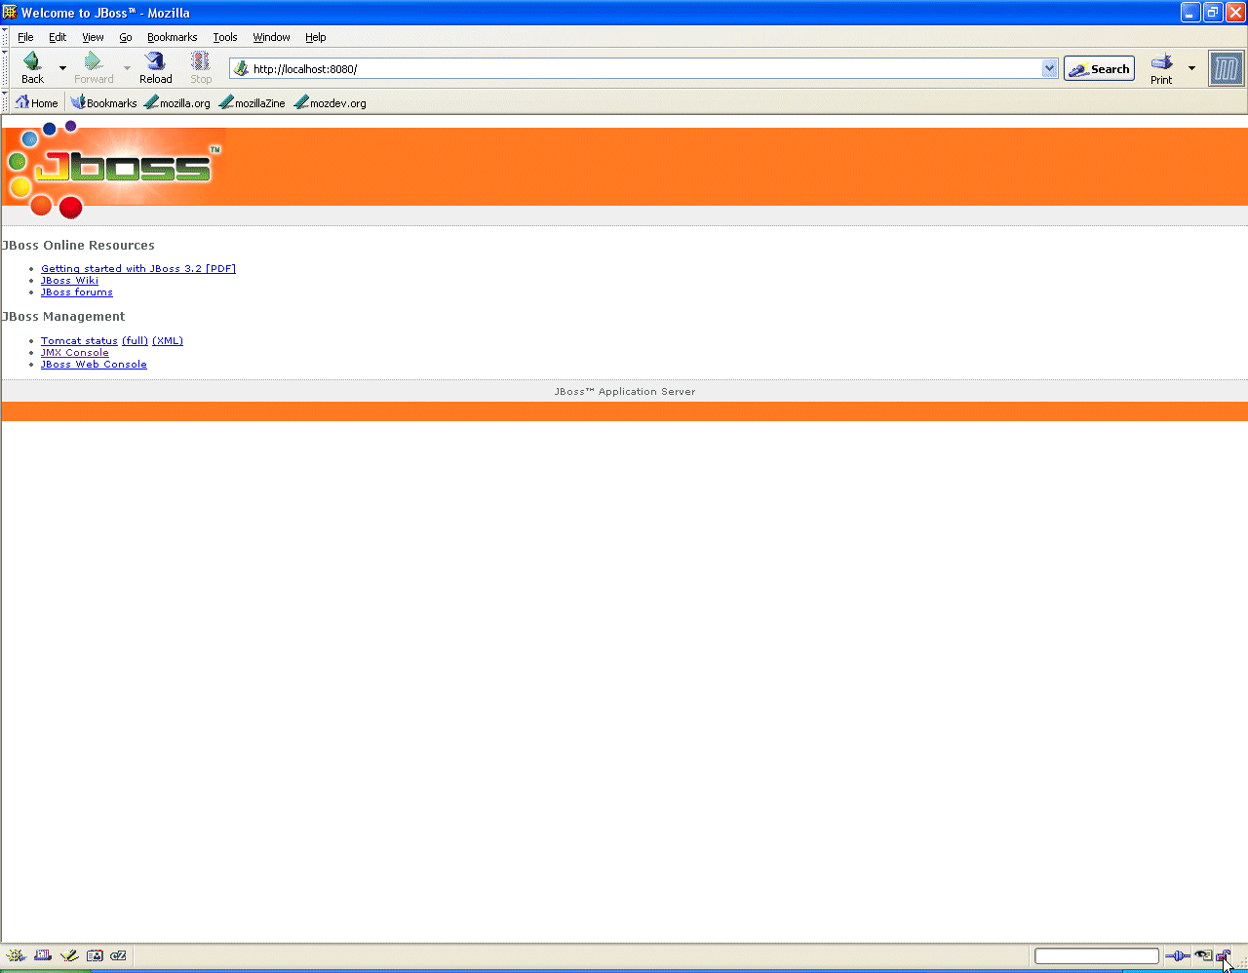Open the Bookmarks folder on personal toolbar
The height and width of the screenshot is (973, 1248).
[104, 102]
